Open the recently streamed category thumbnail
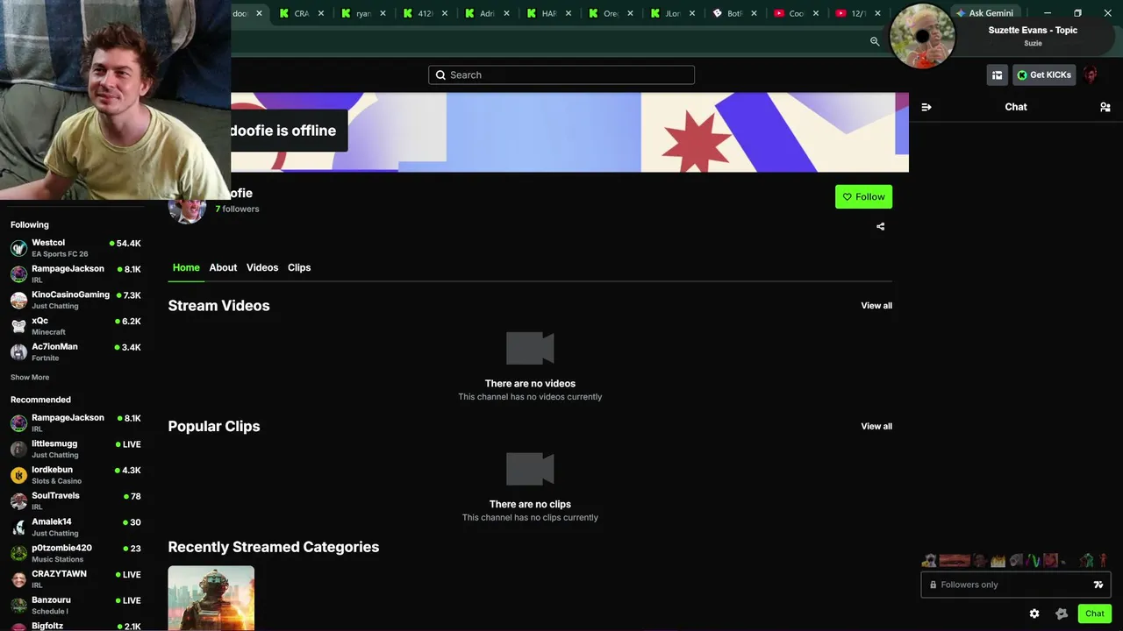 [x=211, y=598]
